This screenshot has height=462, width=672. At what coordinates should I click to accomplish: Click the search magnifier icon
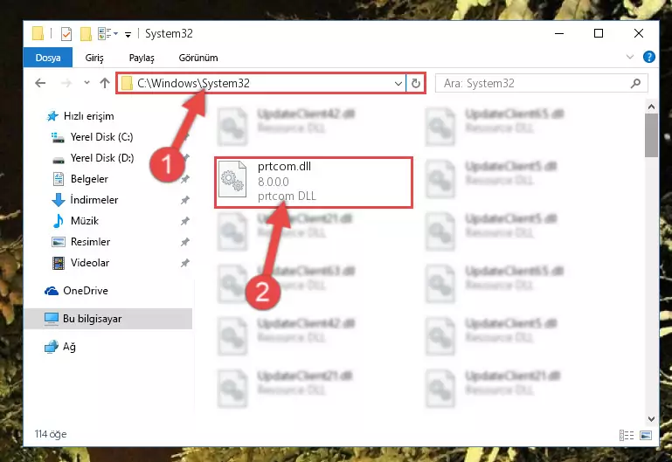coord(635,83)
